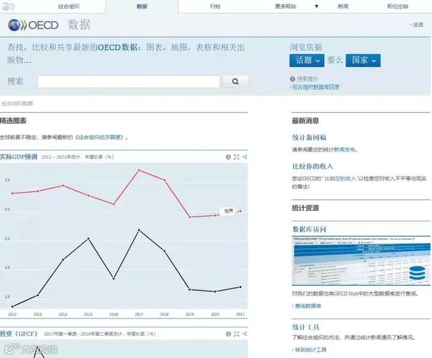
Task: Open the 刊物 tab
Action: coord(215,7)
